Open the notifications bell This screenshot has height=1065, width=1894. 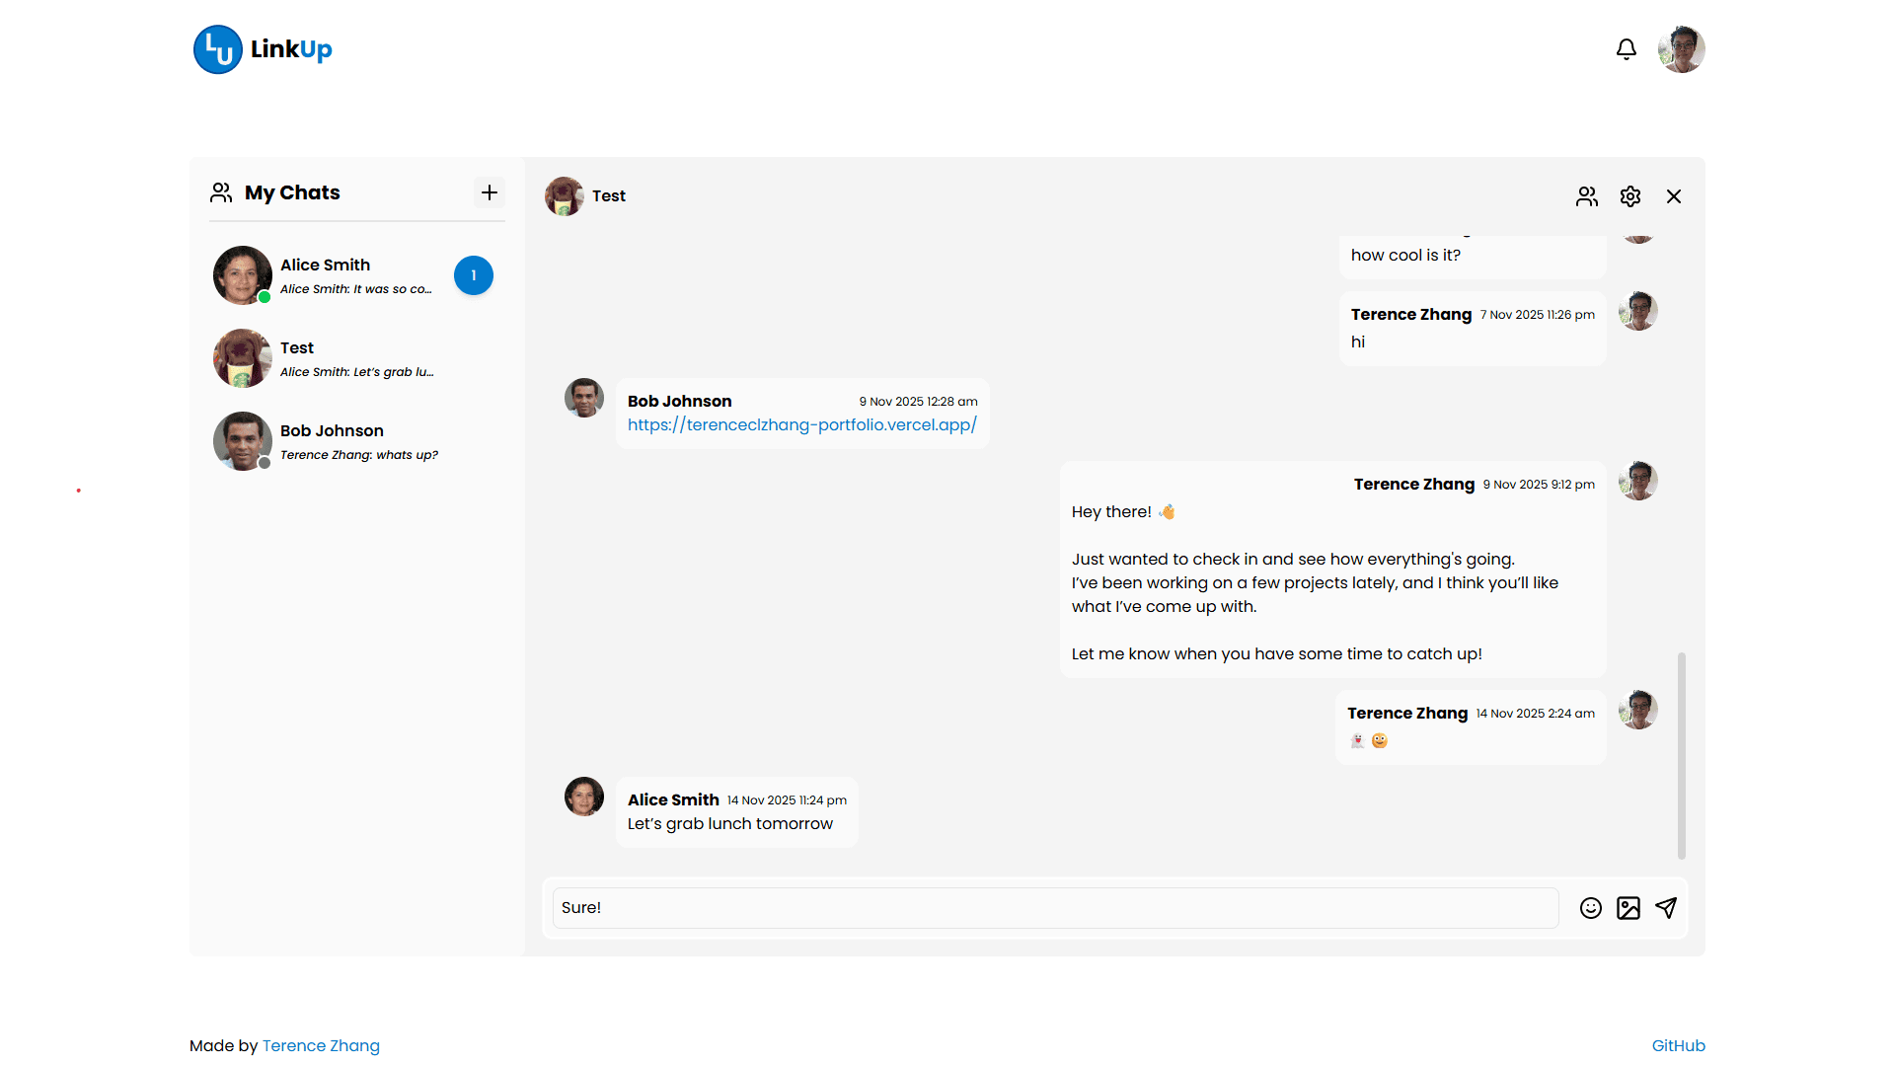(1626, 49)
